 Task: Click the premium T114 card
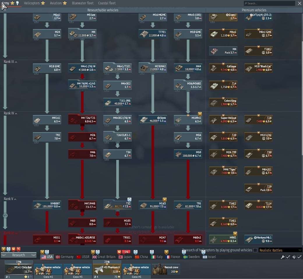point(258,205)
